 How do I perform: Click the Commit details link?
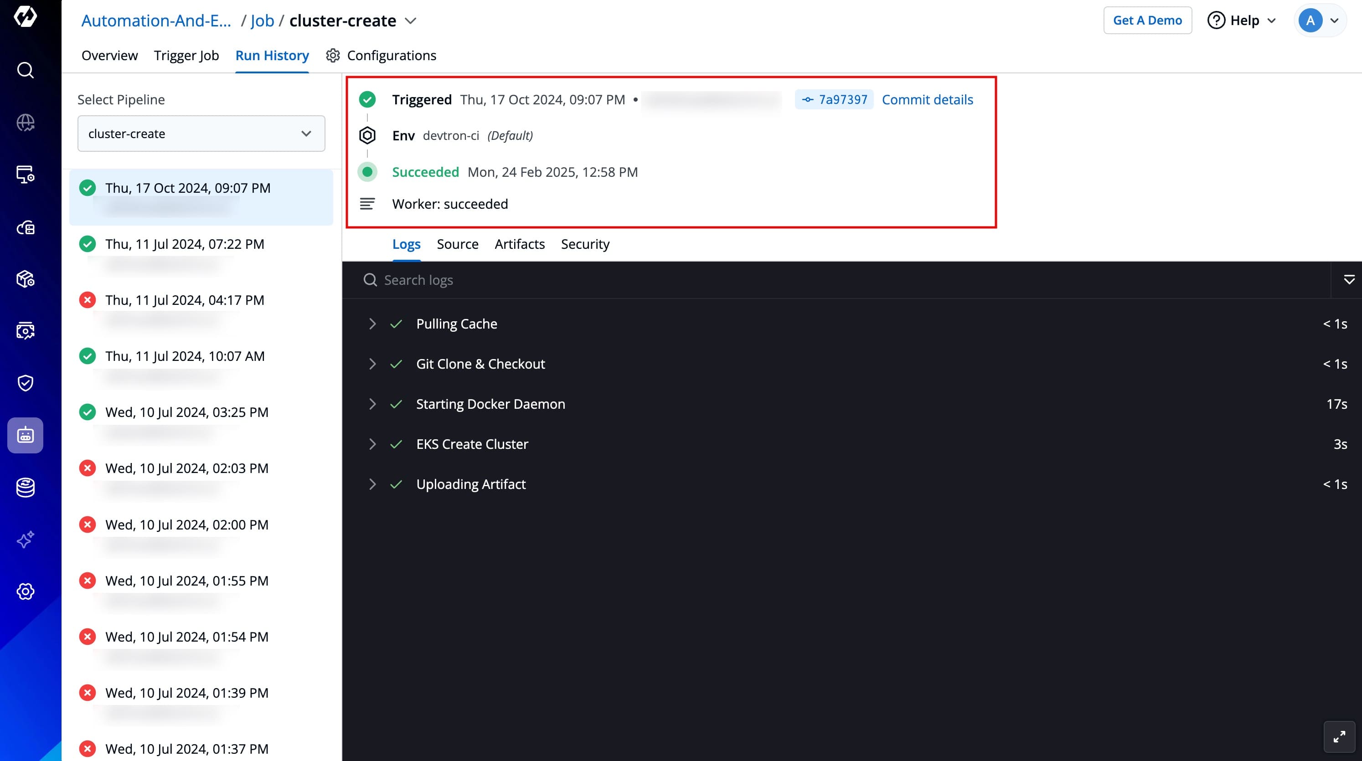[927, 99]
